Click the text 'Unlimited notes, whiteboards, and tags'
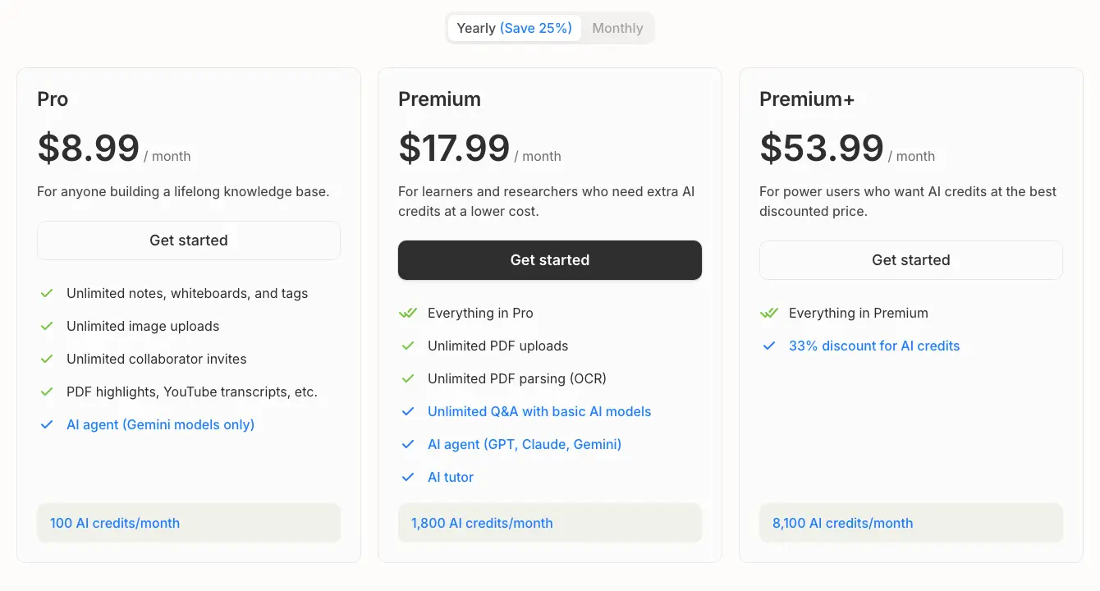Image resolution: width=1100 pixels, height=591 pixels. [x=187, y=293]
